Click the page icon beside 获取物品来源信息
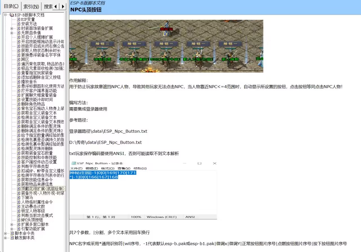This screenshot has height=252, width=361. tap(18, 184)
